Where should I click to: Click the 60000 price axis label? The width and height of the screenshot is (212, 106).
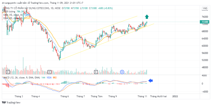click(x=205, y=46)
